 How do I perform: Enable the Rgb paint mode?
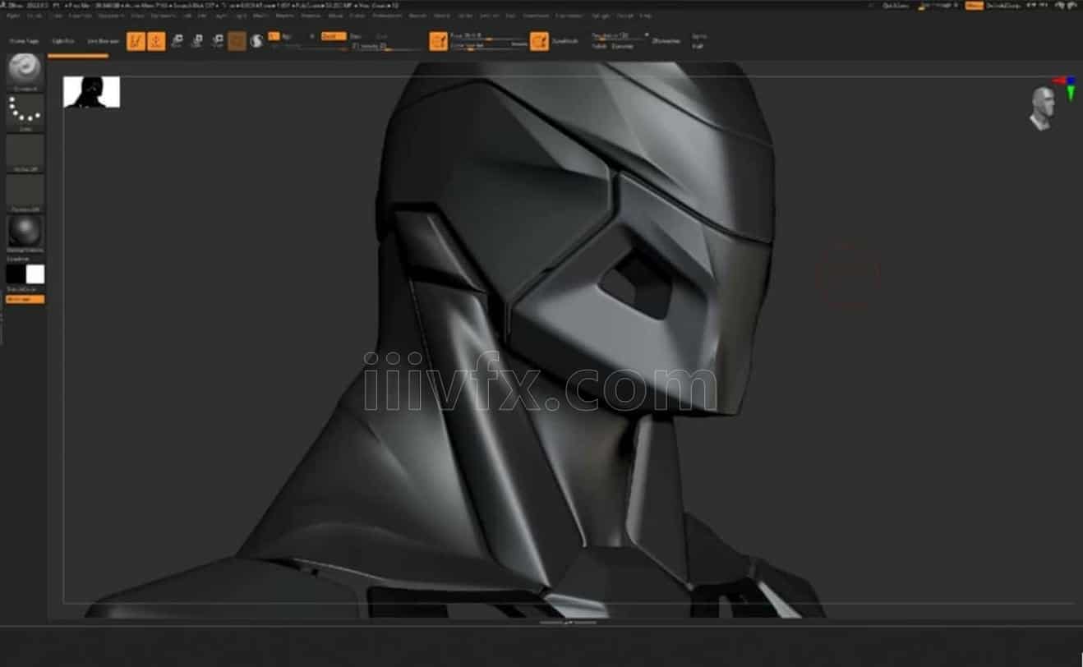(x=288, y=36)
